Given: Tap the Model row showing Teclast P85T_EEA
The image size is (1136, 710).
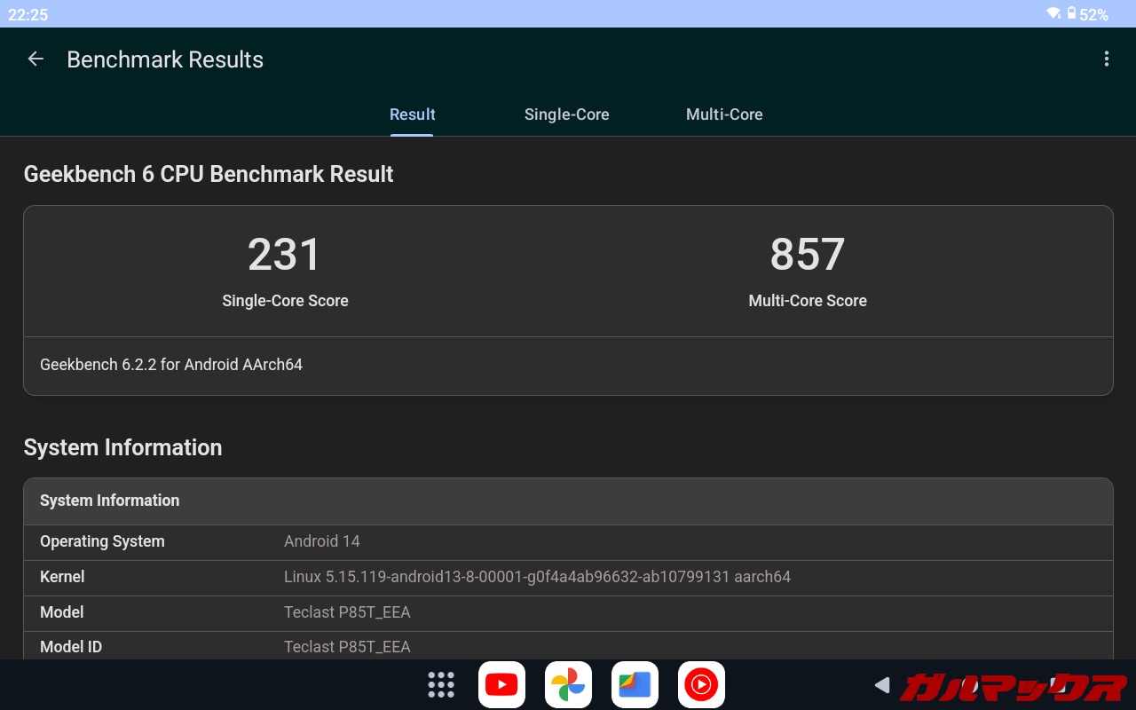Looking at the screenshot, I should click(x=568, y=612).
